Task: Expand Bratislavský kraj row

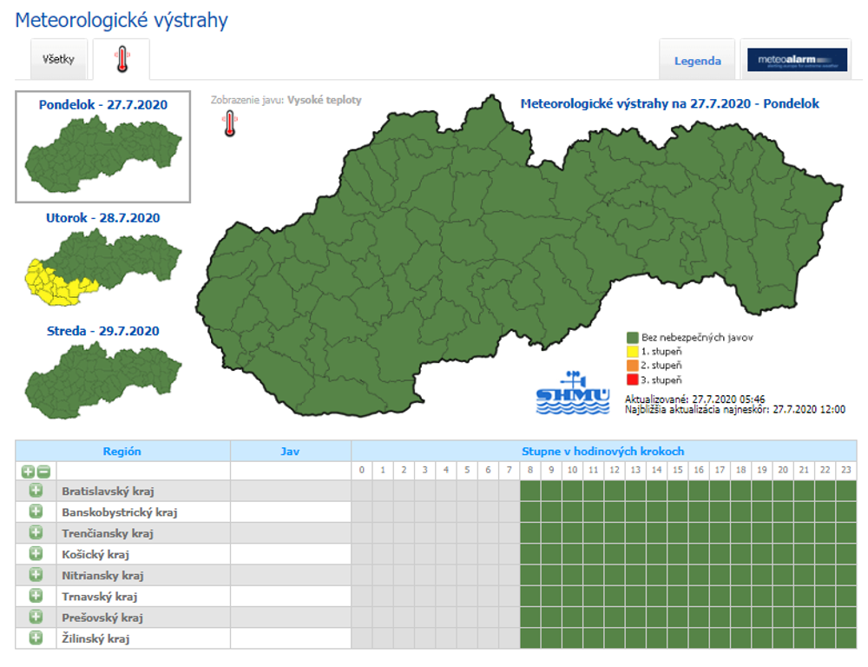Action: pyautogui.click(x=36, y=492)
